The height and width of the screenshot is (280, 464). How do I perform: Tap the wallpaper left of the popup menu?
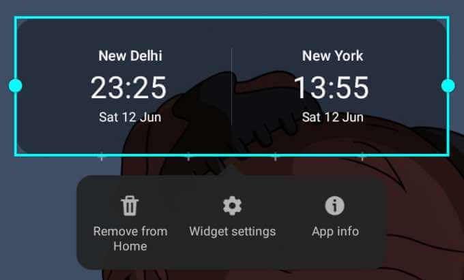point(38,221)
